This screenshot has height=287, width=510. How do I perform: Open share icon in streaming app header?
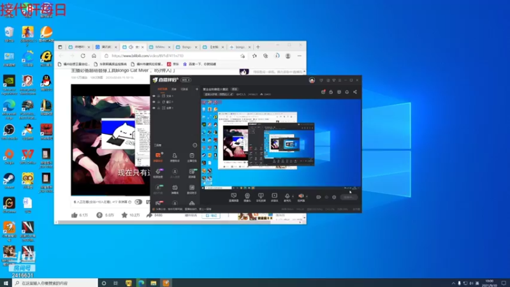(355, 92)
